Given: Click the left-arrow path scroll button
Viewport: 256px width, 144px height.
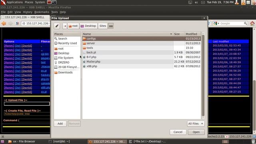Looking at the screenshot, I should 65,26.
